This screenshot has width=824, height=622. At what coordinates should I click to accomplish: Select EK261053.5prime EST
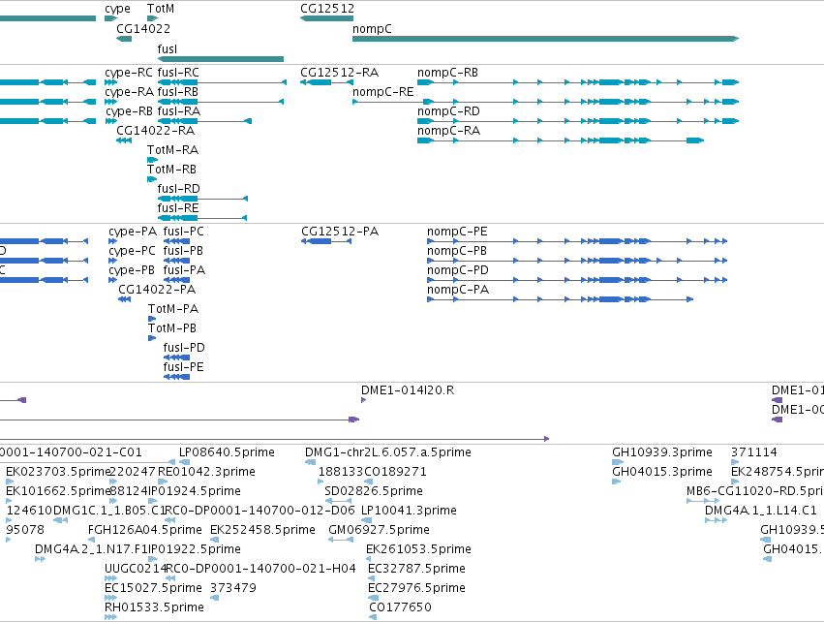point(369,559)
